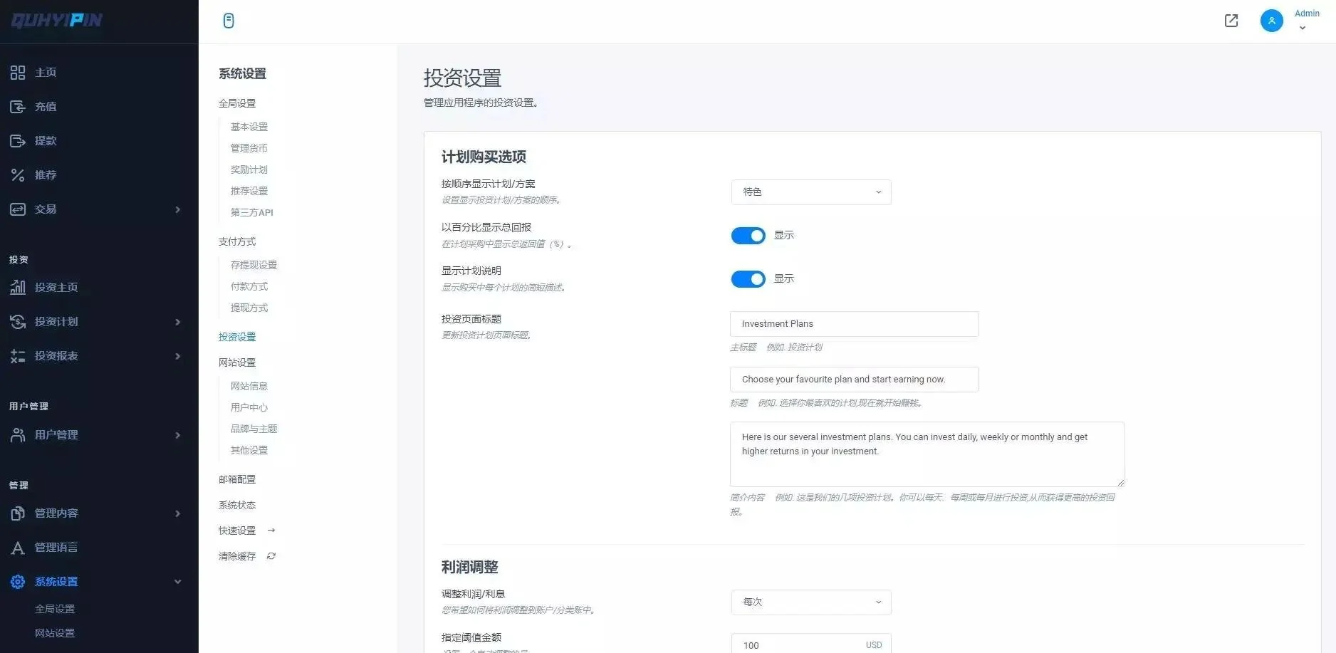This screenshot has height=653, width=1336.
Task: Click the refresh icon beside 清除缓存
Action: [271, 556]
